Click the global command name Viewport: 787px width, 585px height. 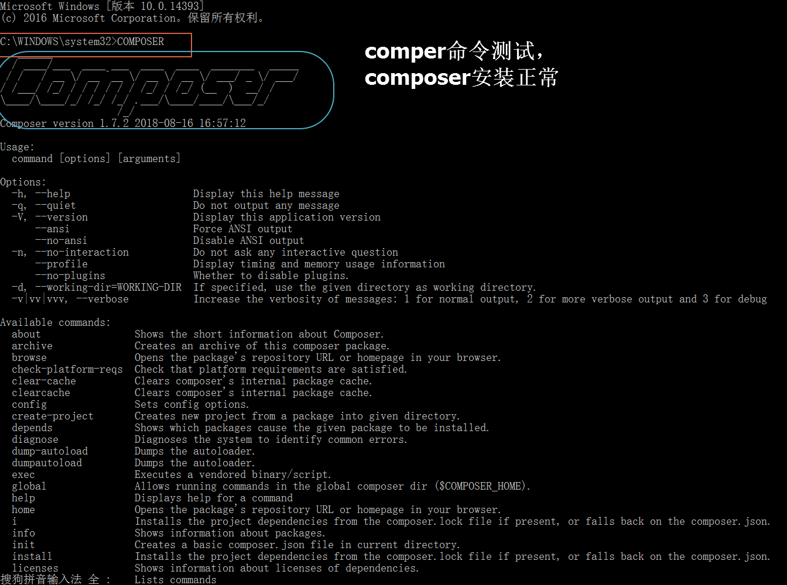[29, 486]
